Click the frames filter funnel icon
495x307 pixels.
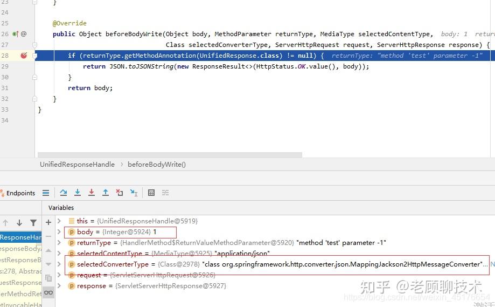tap(33, 223)
